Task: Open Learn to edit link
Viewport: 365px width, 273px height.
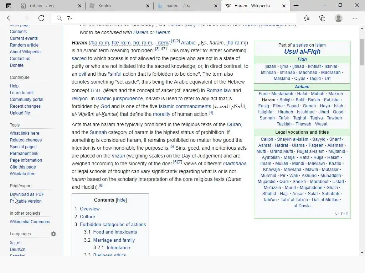Action: pos(22,93)
